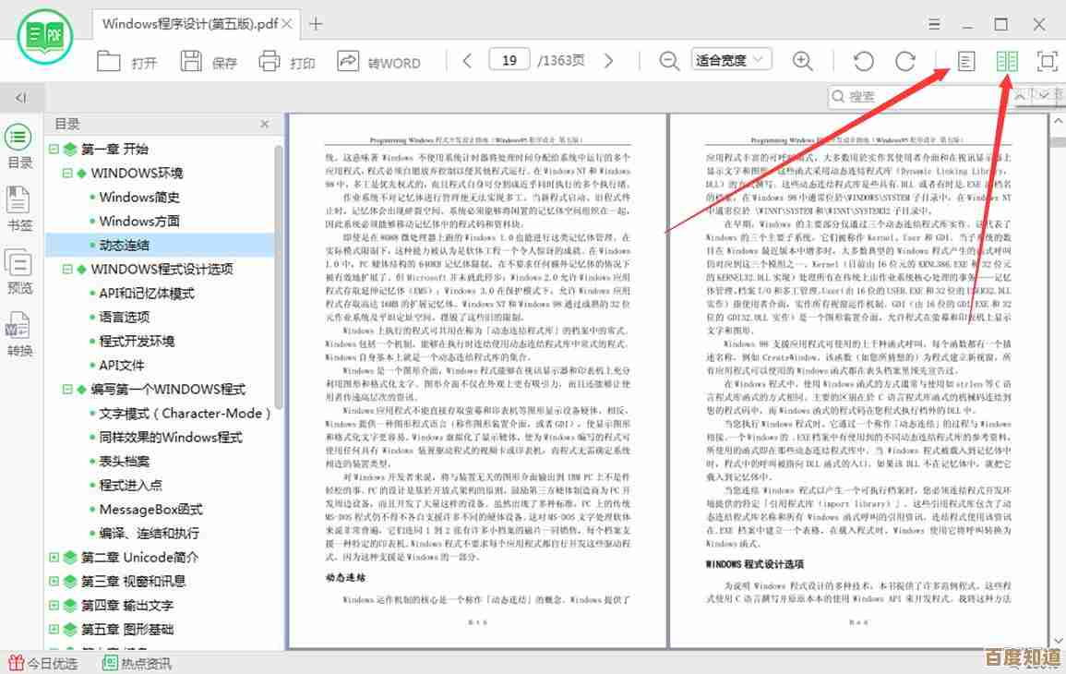Rotate the page counterclockwise
This screenshot has height=674, width=1066.
pos(863,62)
